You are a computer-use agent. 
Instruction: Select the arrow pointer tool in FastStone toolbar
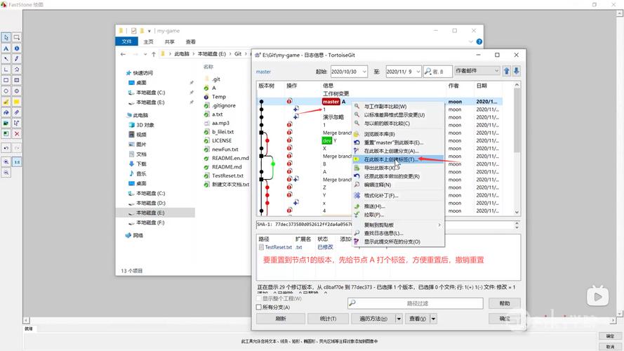tap(6, 37)
